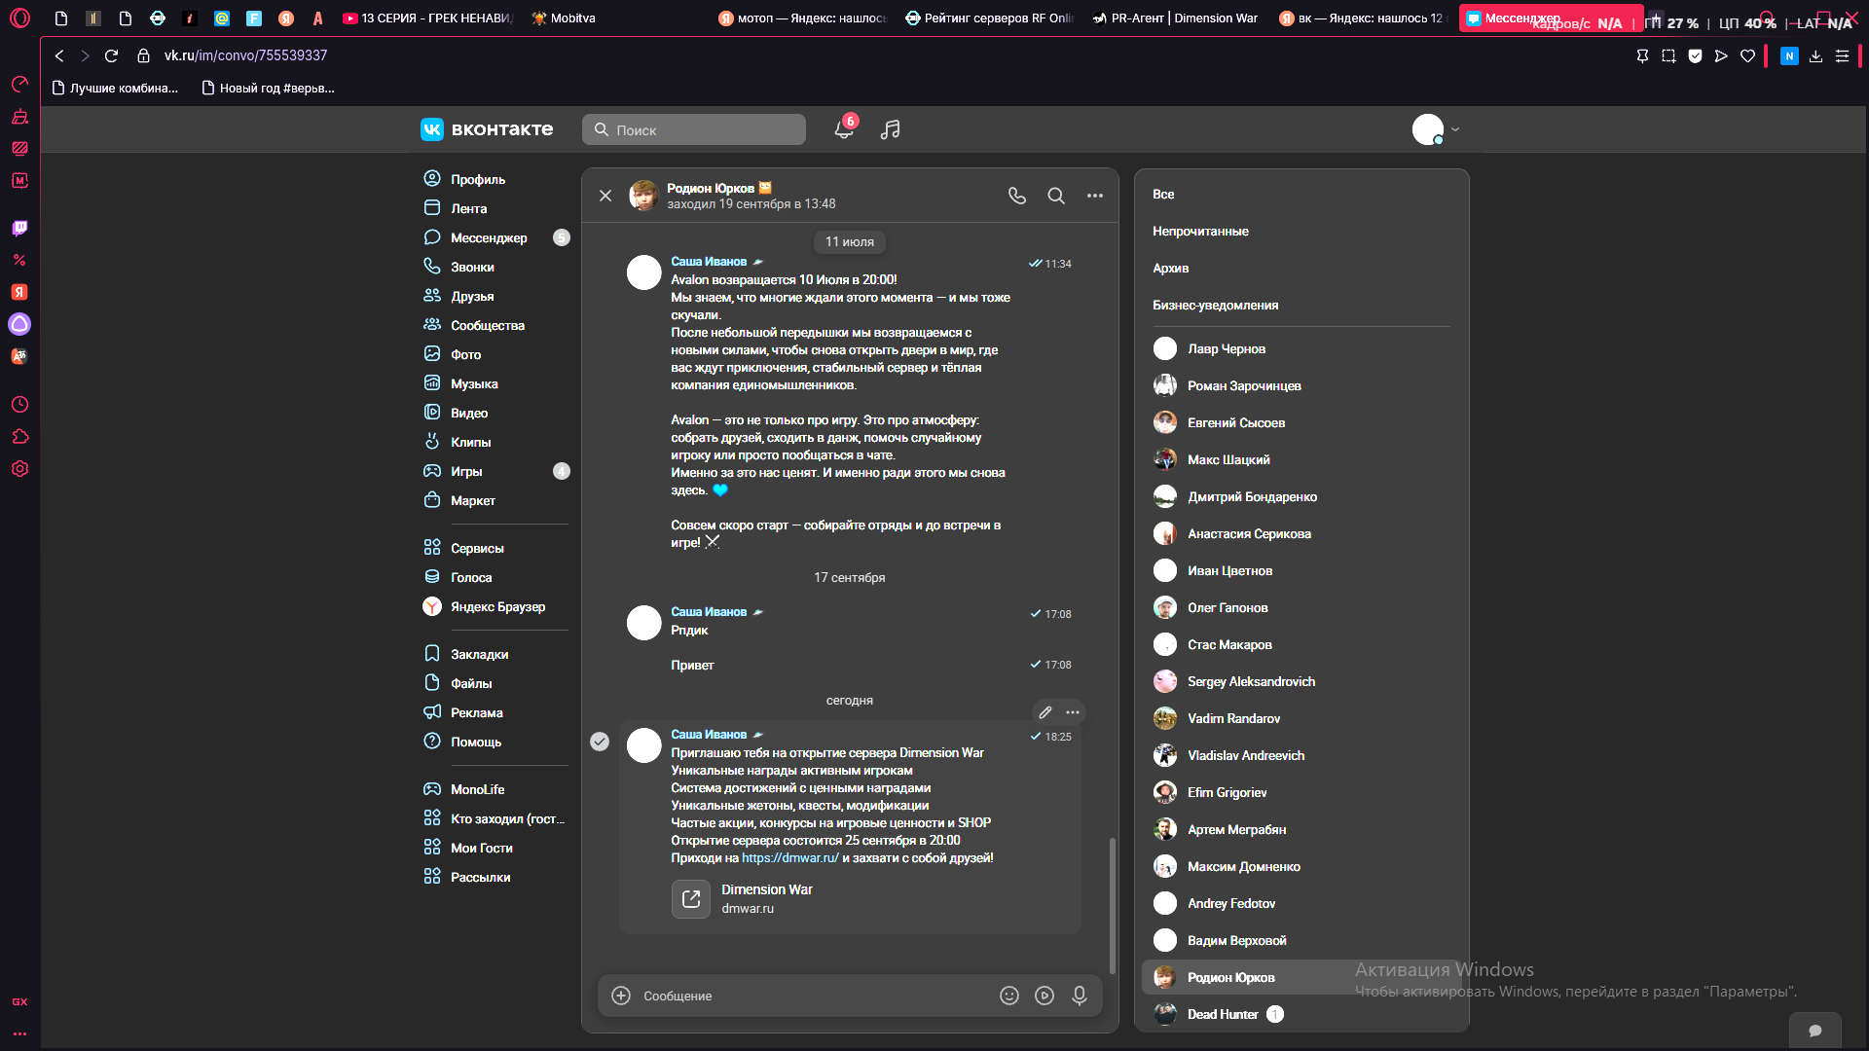Record a video message icon
1869x1051 pixels.
(x=1044, y=996)
